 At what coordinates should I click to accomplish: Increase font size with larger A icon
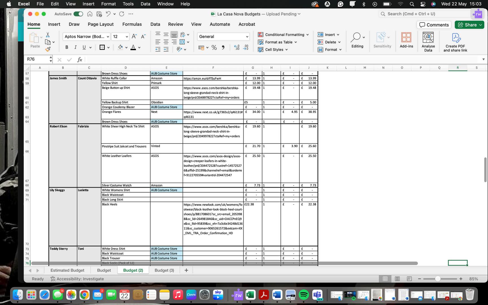[134, 36]
